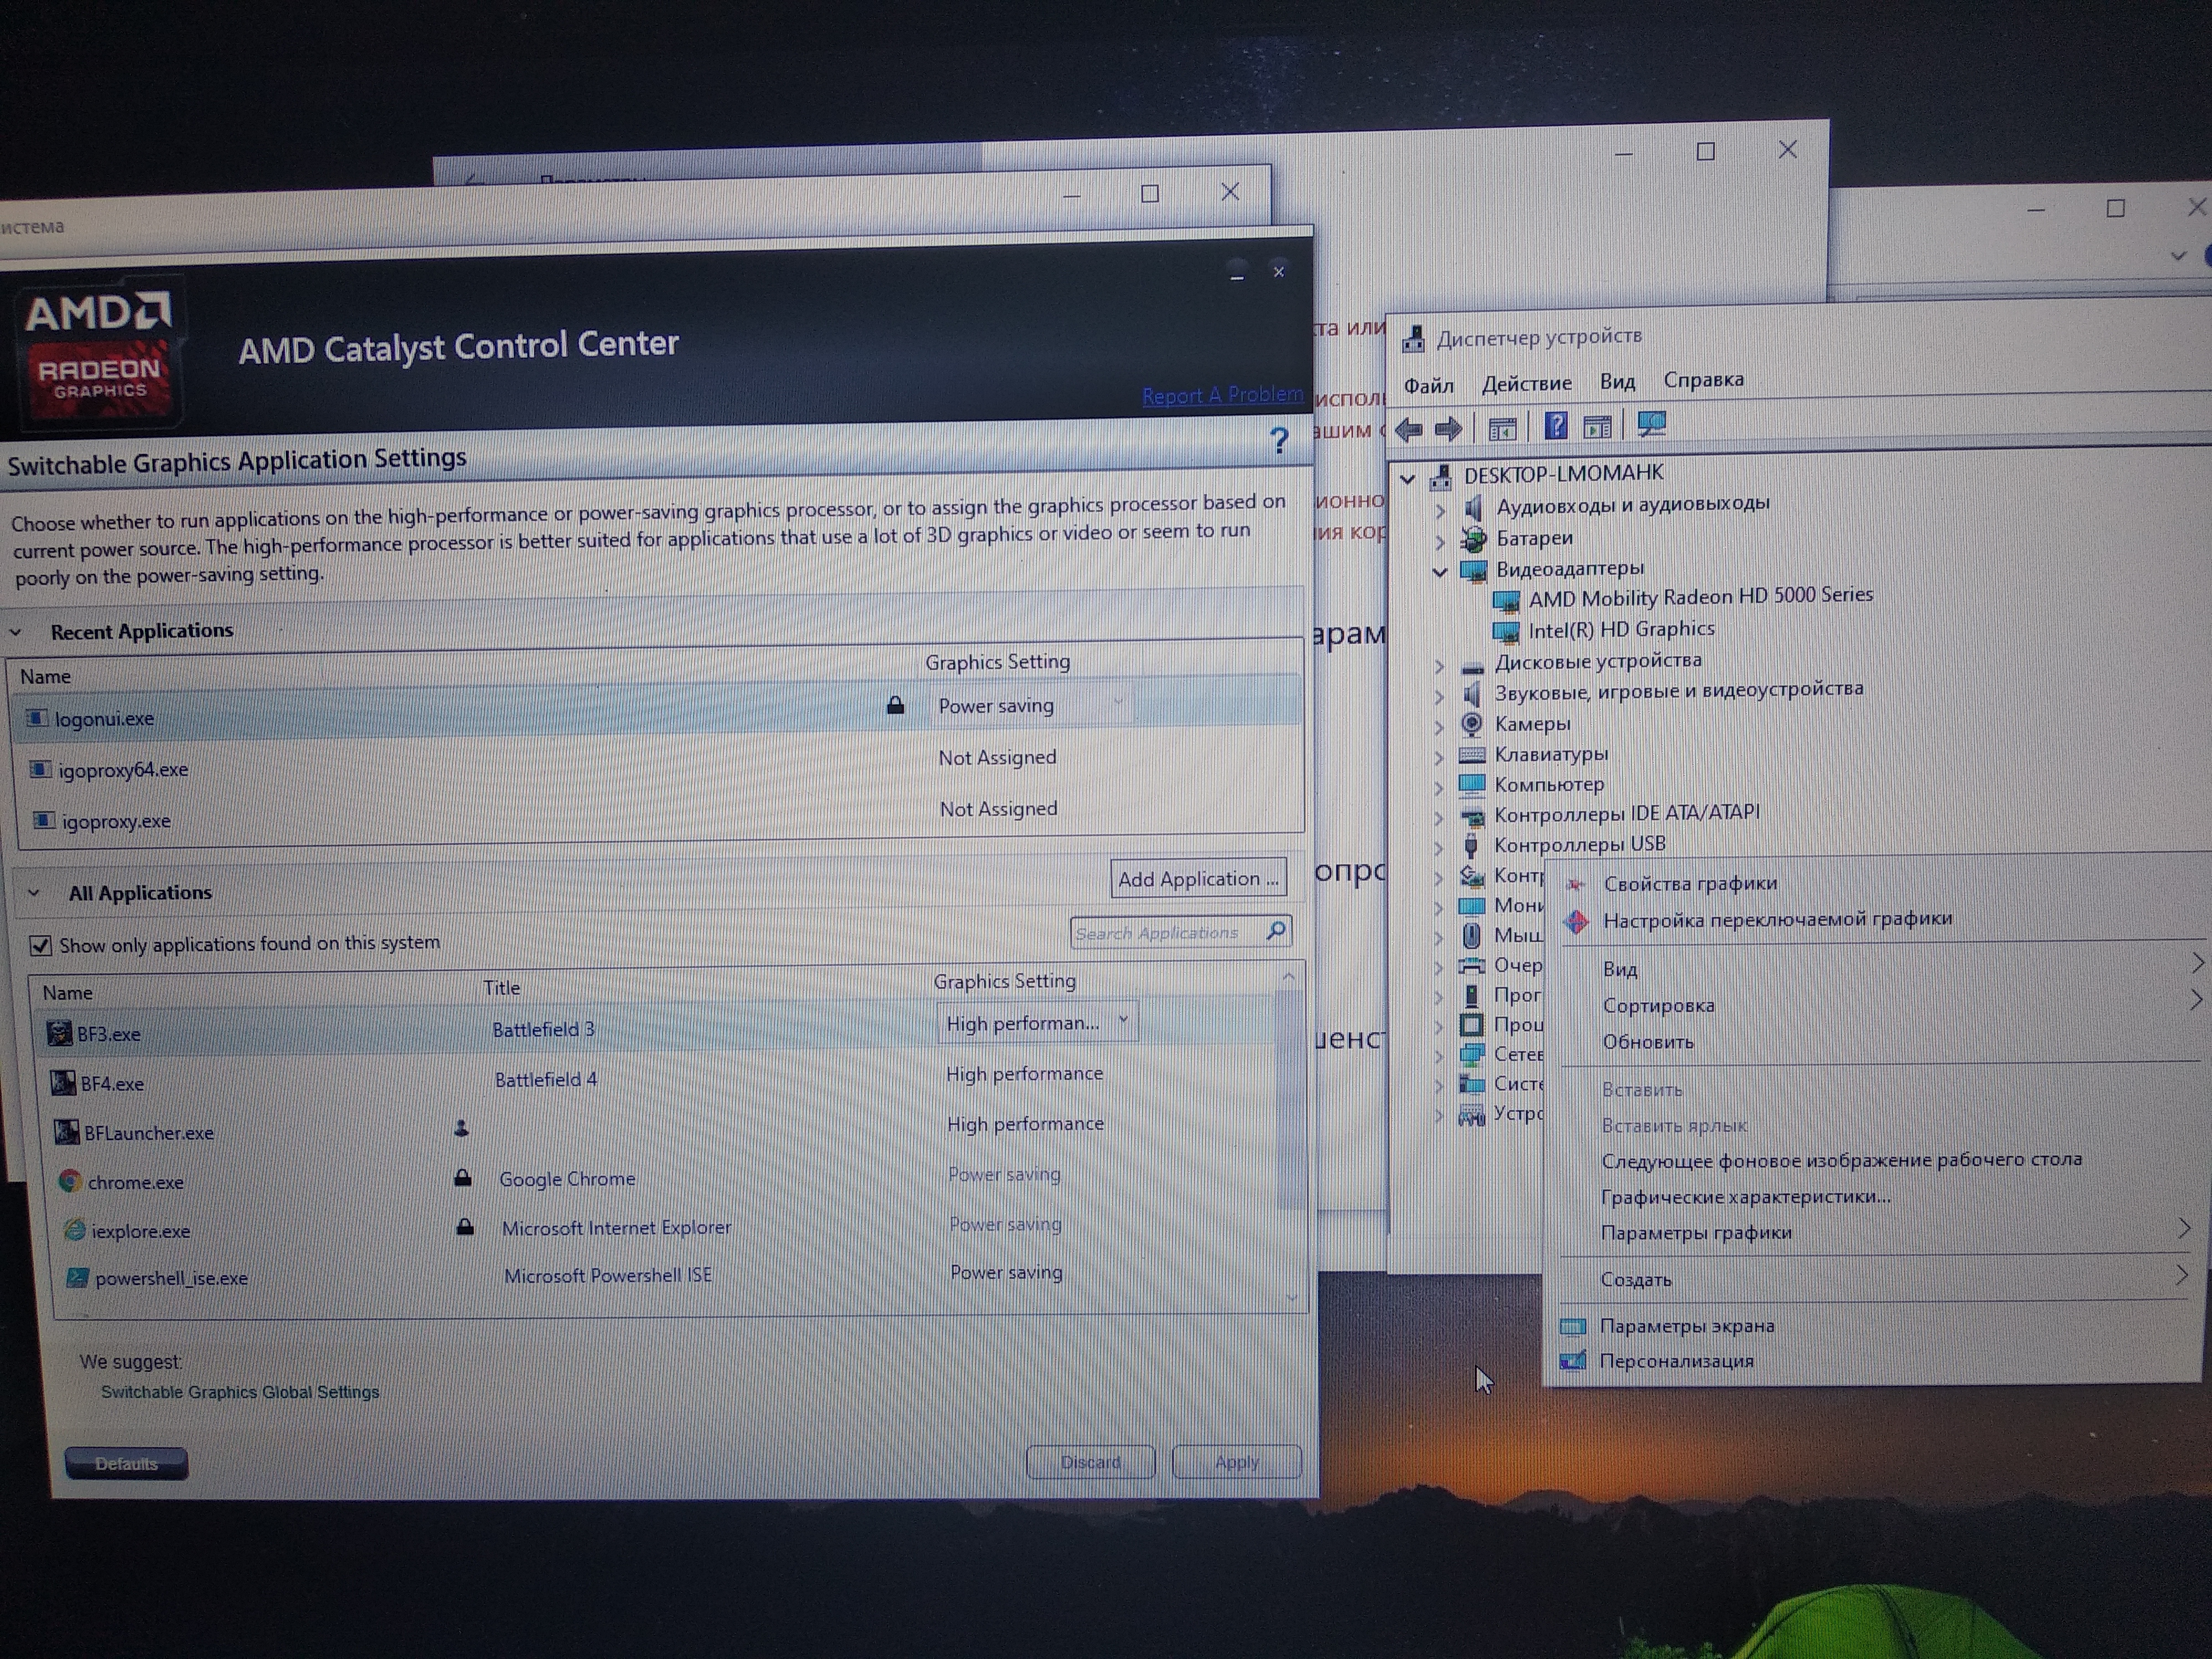Collapse the Видеоадаптеры tree node
The height and width of the screenshot is (1659, 2212).
tap(1440, 572)
